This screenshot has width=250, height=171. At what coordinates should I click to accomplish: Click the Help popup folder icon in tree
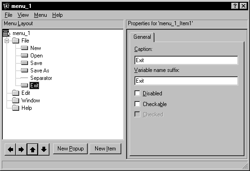pos(15,108)
